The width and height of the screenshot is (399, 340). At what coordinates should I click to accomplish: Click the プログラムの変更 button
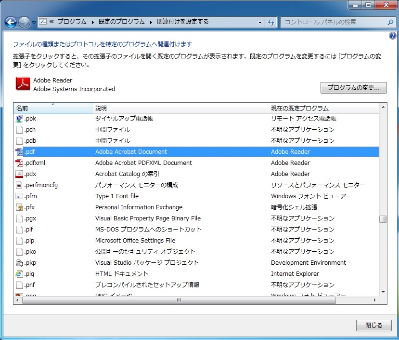[x=353, y=88]
